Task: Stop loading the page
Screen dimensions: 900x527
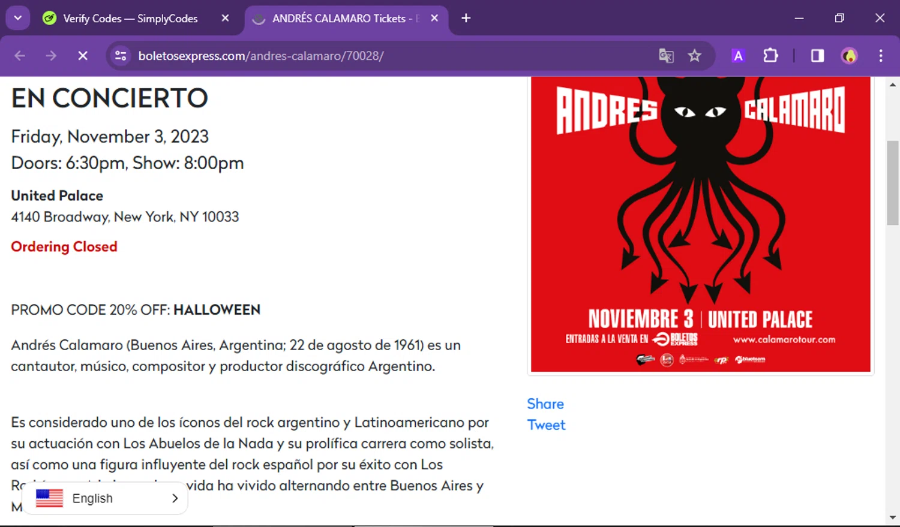Action: coord(83,56)
